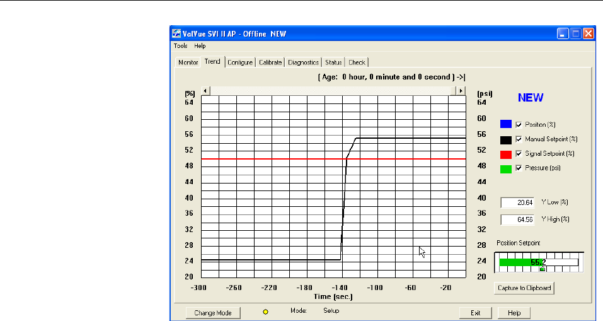The image size is (603, 321).
Task: Click the small green Position Setpoint slider handle
Action: pos(543,269)
